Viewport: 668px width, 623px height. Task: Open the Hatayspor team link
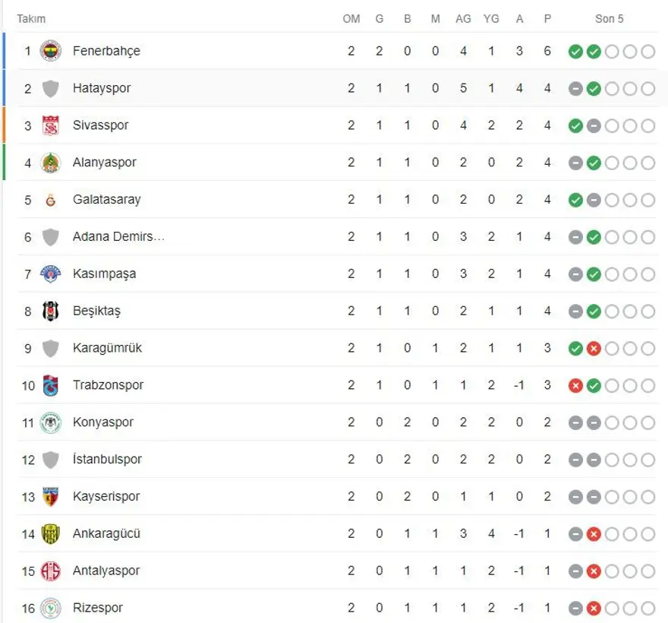102,88
